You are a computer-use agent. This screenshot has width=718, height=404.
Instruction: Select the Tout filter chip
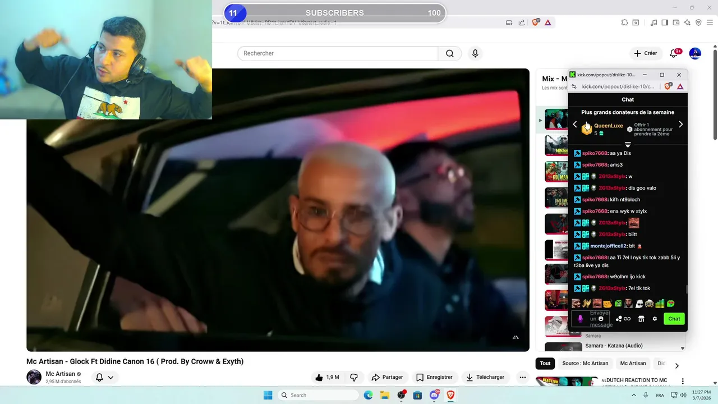pyautogui.click(x=545, y=363)
